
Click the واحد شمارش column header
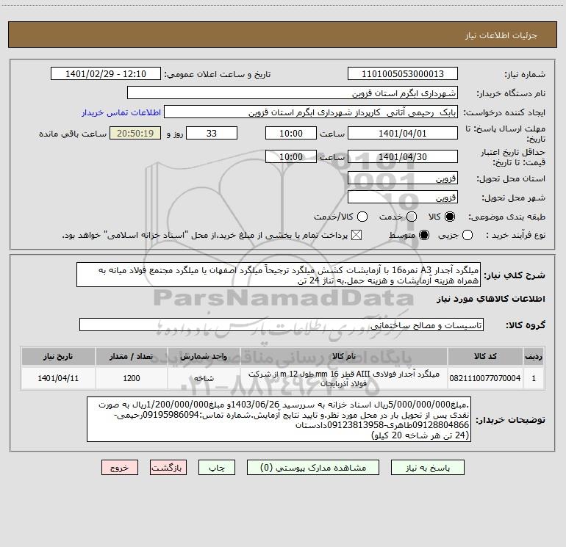204,356
